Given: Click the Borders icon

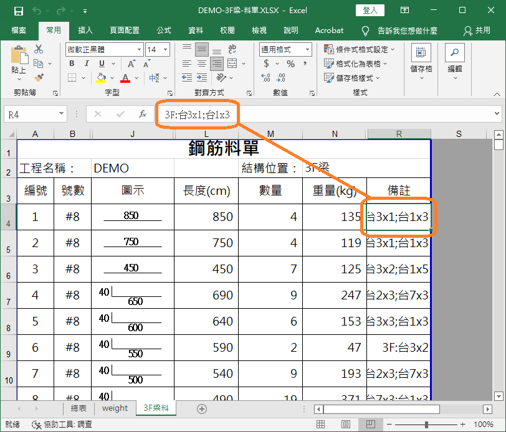Looking at the screenshot, I should (x=72, y=78).
